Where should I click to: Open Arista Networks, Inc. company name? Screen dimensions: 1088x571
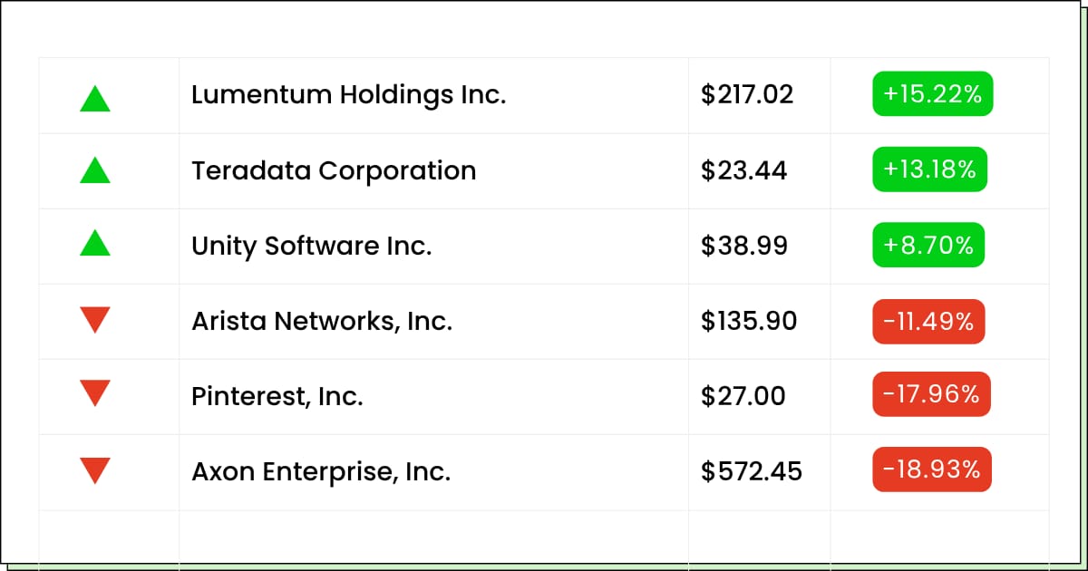click(322, 321)
